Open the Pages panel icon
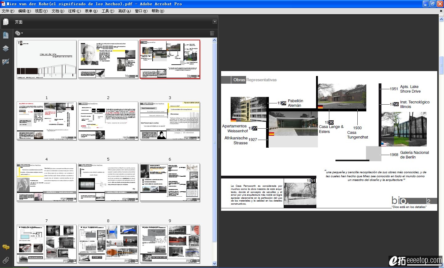 click(6, 22)
